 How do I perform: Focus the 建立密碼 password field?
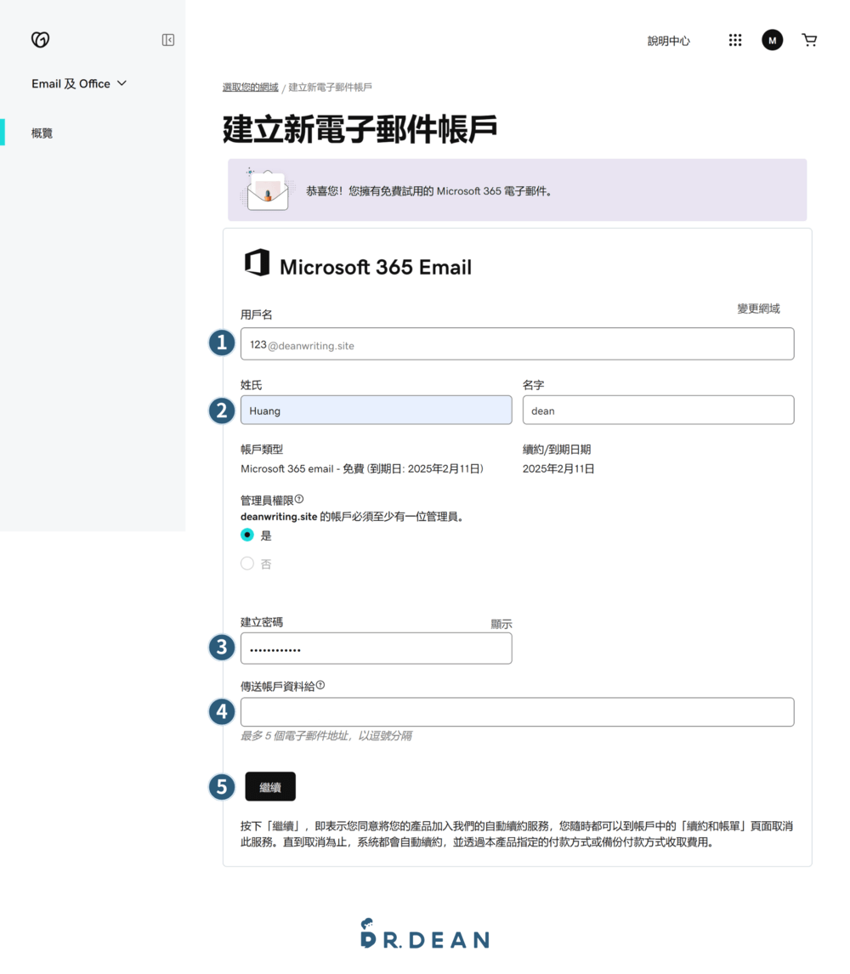pos(376,648)
